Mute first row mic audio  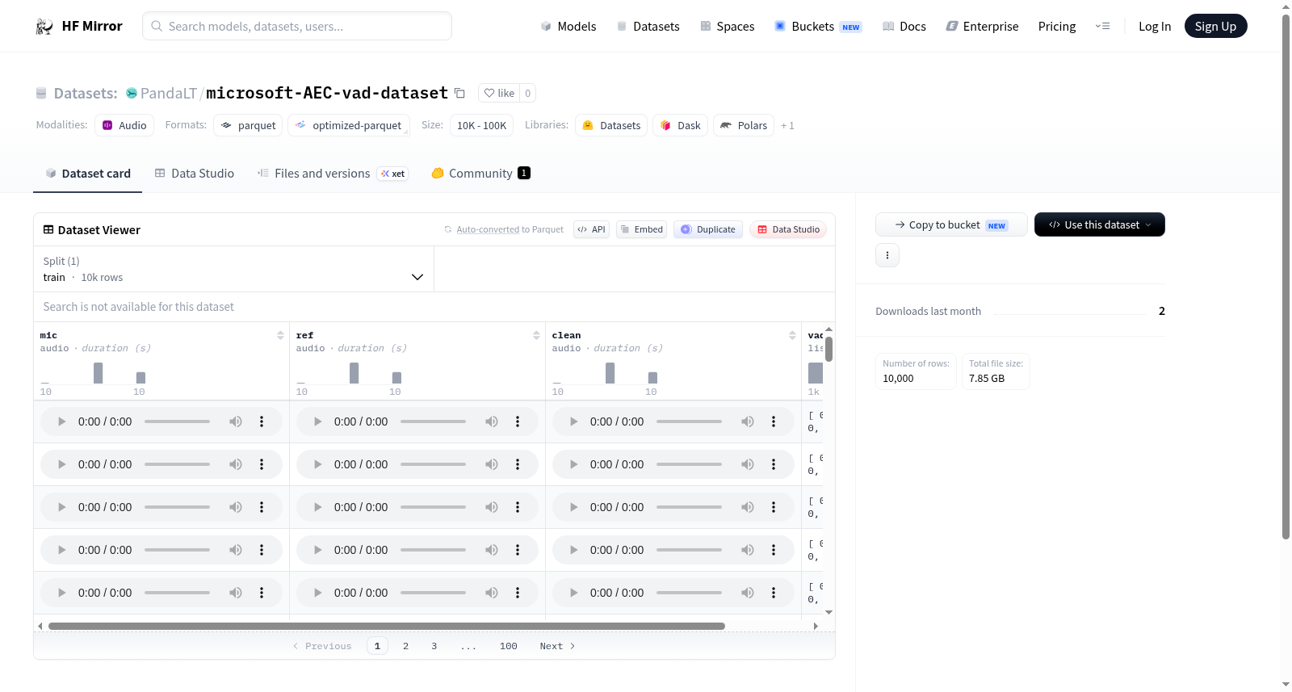click(x=236, y=421)
